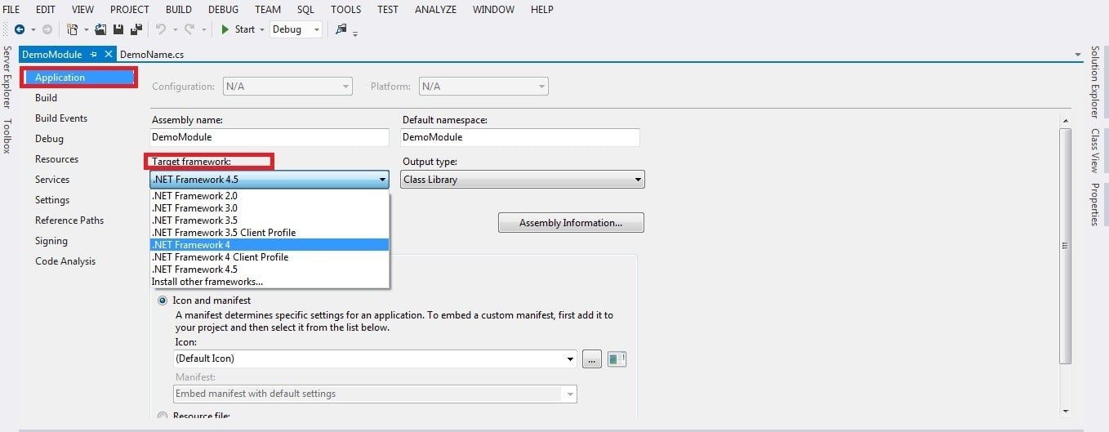
Task: Open the Settings properties page
Action: click(52, 200)
